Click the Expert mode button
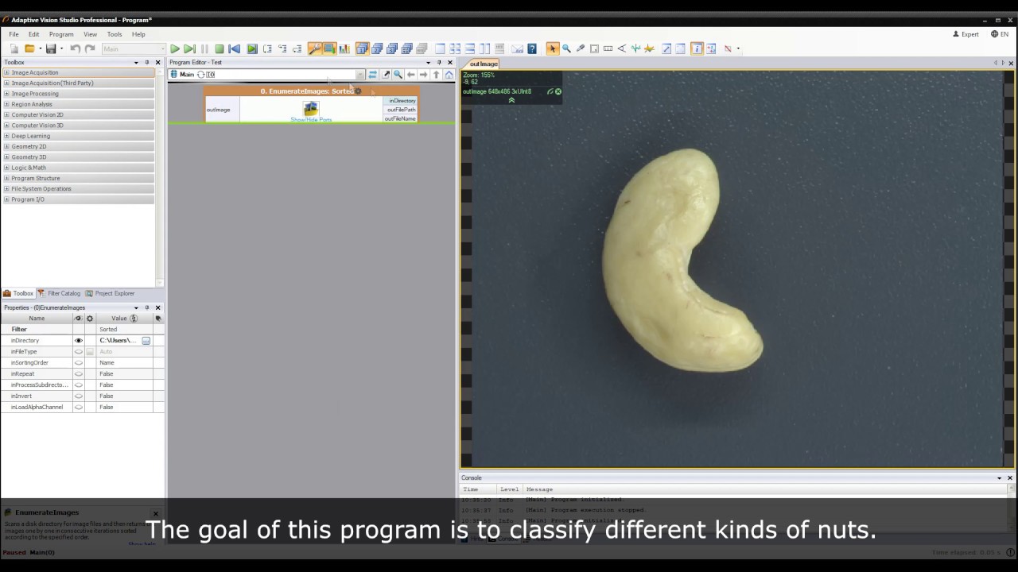This screenshot has width=1018, height=572. tap(966, 34)
